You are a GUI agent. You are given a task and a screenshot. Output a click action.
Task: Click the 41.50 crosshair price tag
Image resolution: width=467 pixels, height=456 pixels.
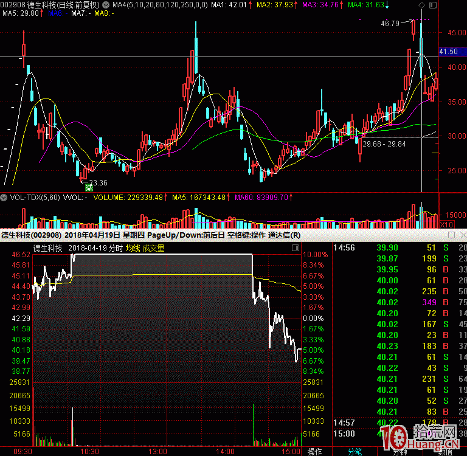tap(452, 52)
